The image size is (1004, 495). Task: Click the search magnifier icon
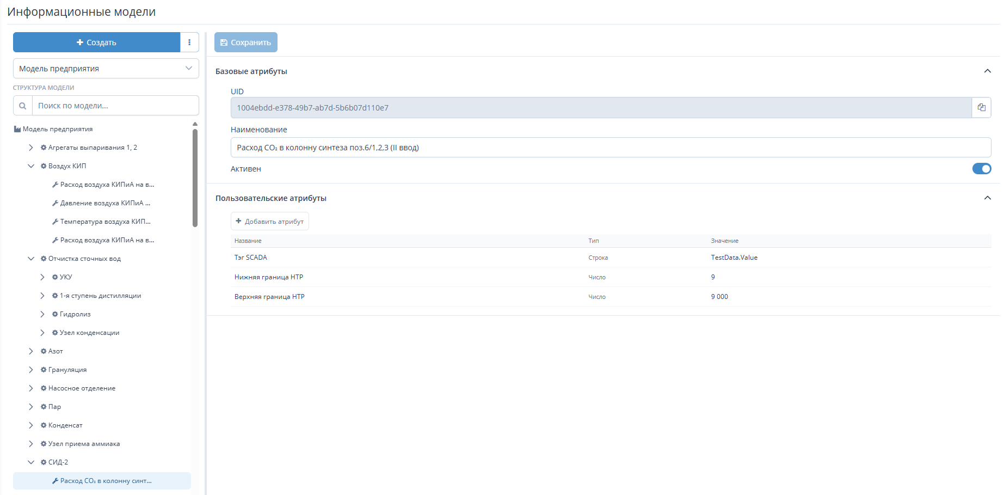(23, 106)
